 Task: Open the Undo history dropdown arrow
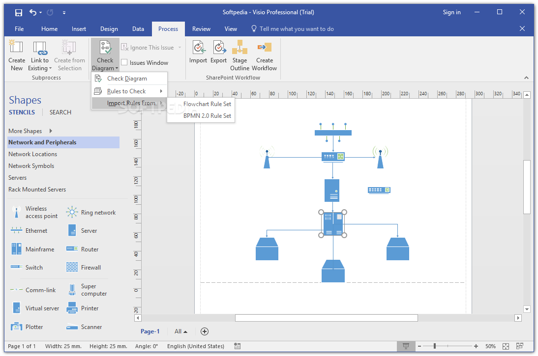pyautogui.click(x=40, y=13)
